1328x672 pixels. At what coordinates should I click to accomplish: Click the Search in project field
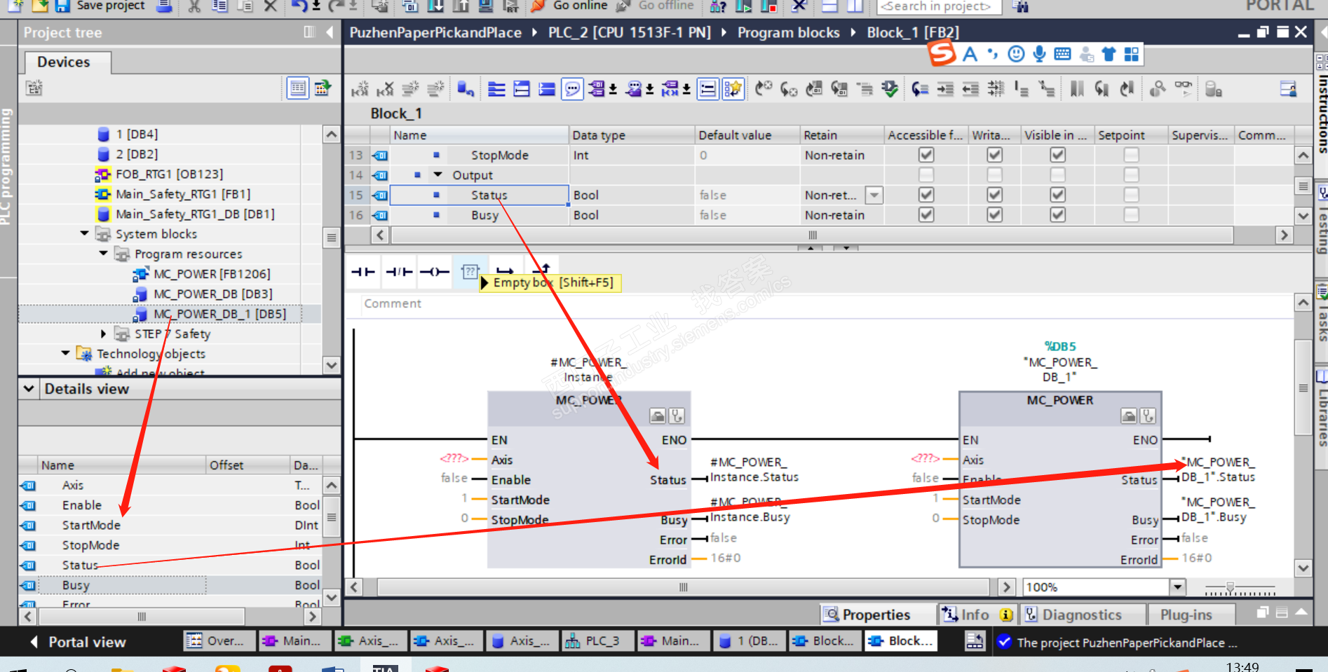940,7
